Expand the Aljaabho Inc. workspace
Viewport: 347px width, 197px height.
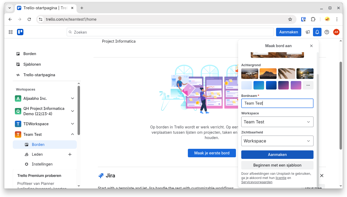click(73, 98)
